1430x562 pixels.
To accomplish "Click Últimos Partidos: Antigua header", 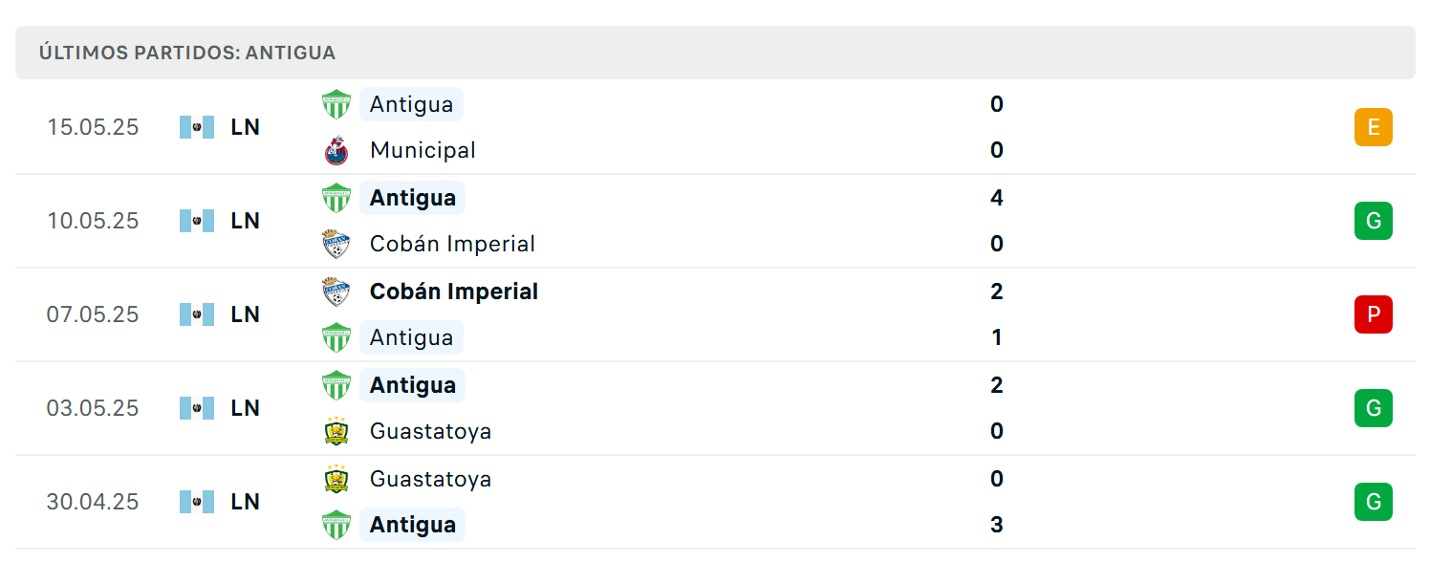I will tap(187, 53).
